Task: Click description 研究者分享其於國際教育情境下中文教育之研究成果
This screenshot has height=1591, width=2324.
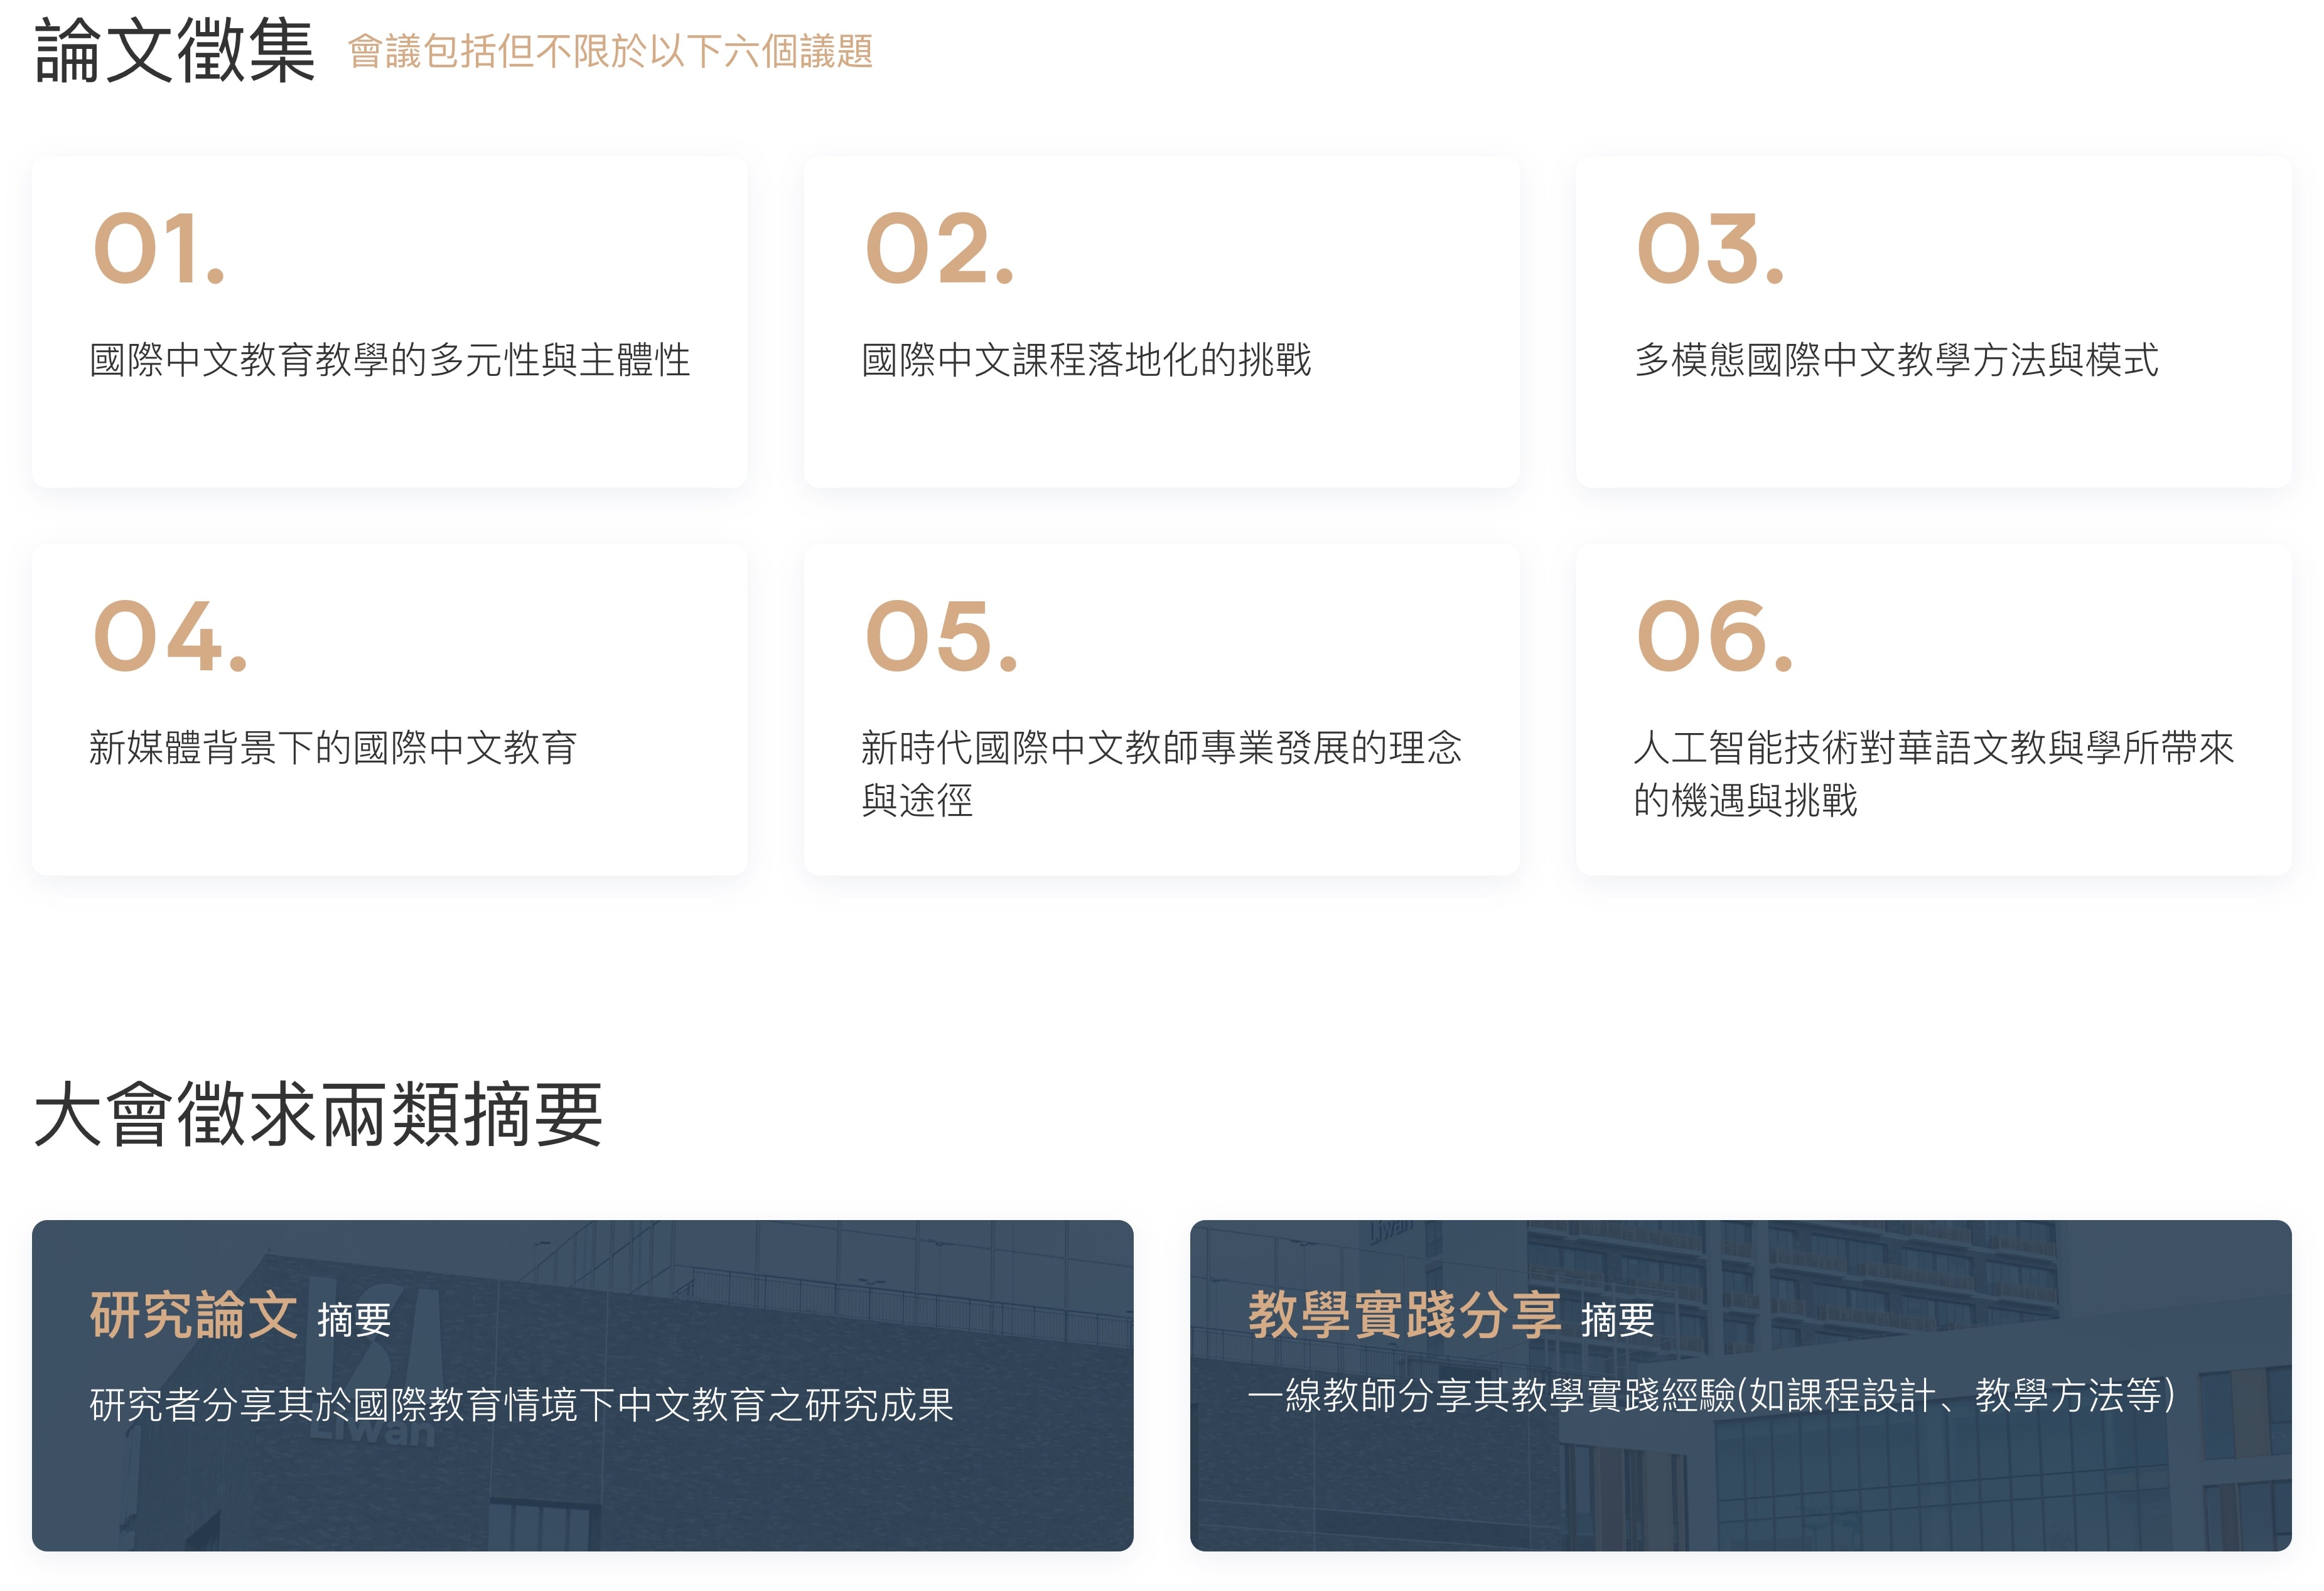Action: tap(522, 1405)
